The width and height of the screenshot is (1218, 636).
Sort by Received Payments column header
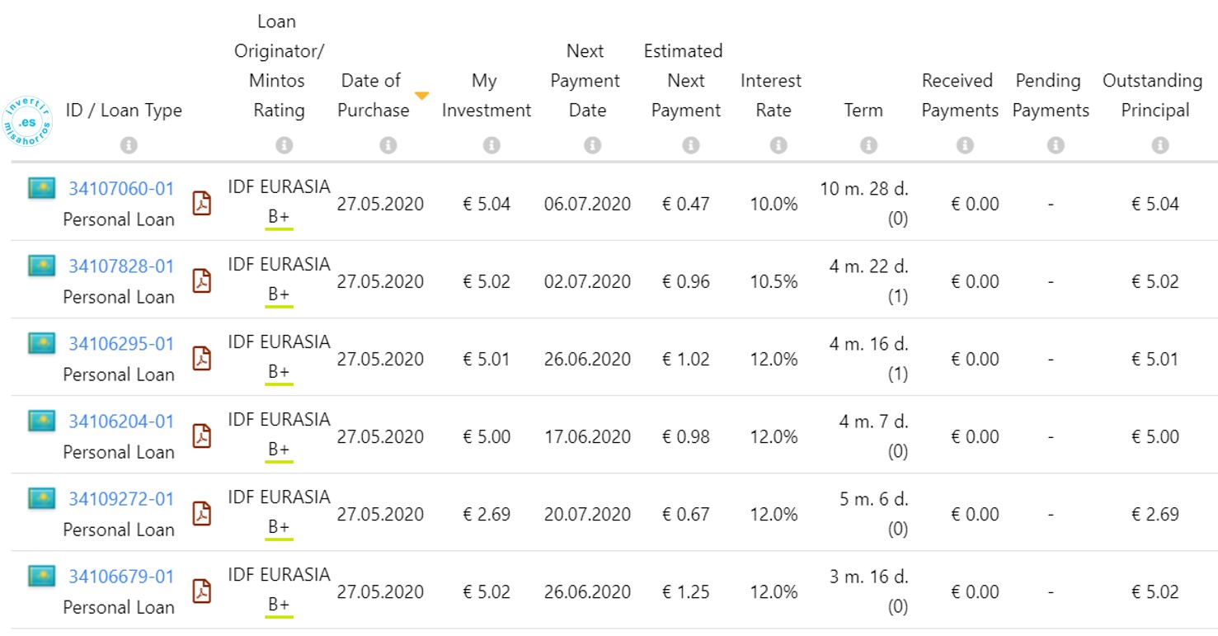point(960,96)
